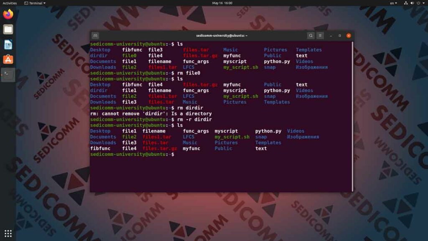The width and height of the screenshot is (428, 241).
Task: Click the new tab icon in terminal titlebar
Action: [95, 36]
